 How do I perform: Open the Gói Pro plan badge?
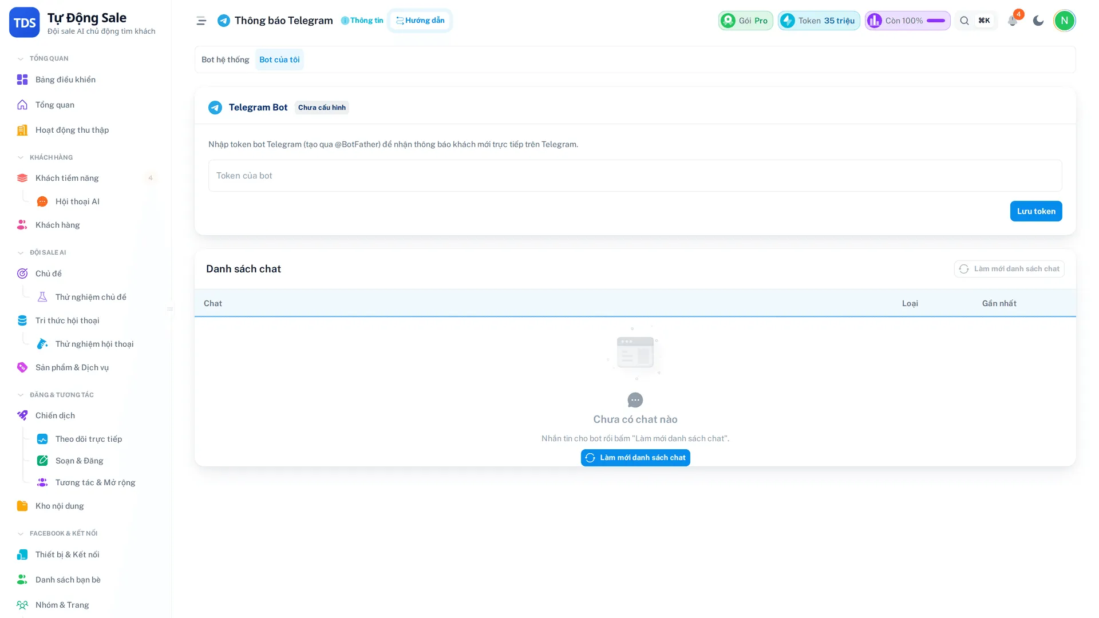tap(746, 21)
